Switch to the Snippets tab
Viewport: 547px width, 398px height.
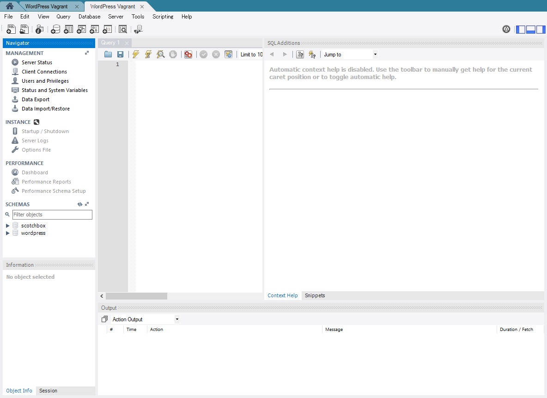[x=315, y=295]
